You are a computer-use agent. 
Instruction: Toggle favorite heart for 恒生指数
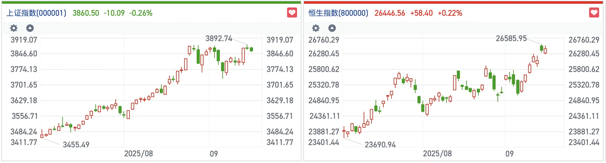pos(594,13)
